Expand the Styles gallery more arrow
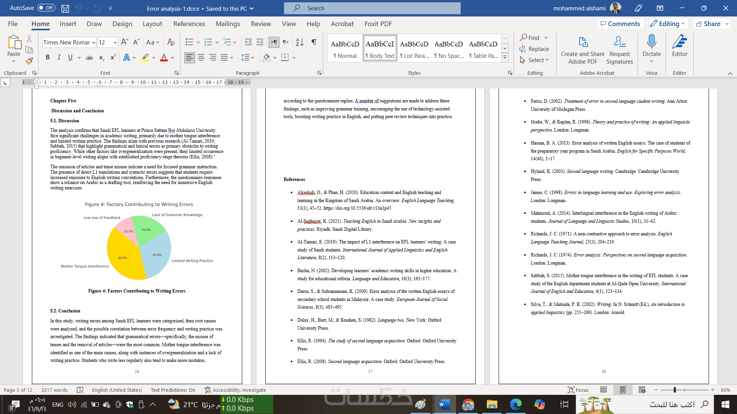 505,58
